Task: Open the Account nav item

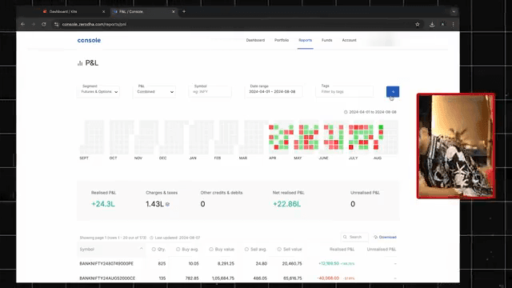Action: coord(349,40)
